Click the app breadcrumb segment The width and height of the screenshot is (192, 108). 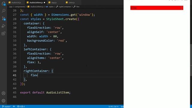11,7
